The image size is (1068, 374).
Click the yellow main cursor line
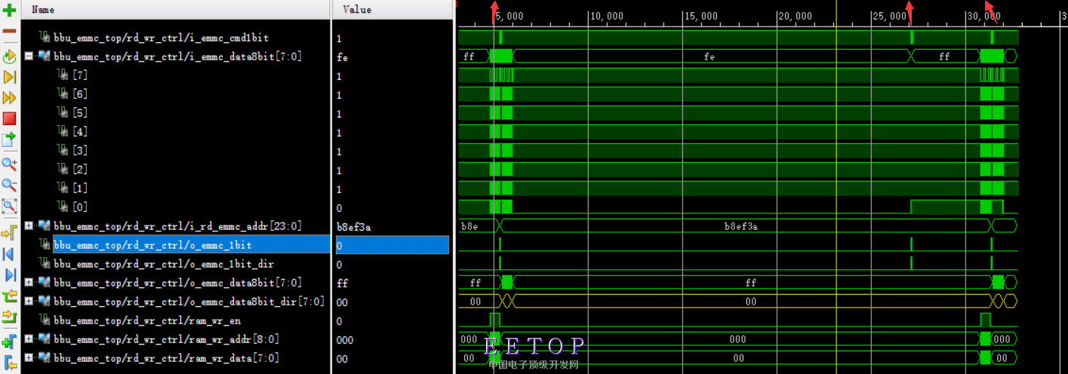(x=836, y=189)
